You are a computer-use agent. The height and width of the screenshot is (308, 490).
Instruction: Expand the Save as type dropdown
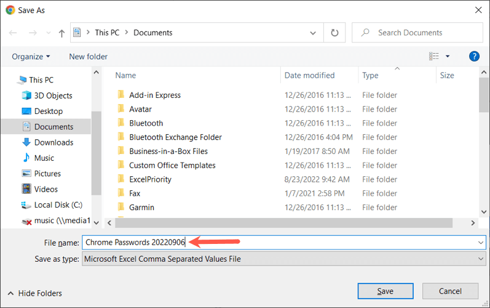[x=481, y=259]
